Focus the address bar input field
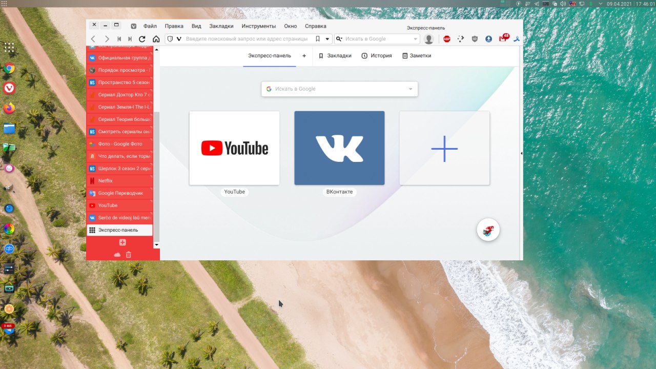 click(248, 39)
